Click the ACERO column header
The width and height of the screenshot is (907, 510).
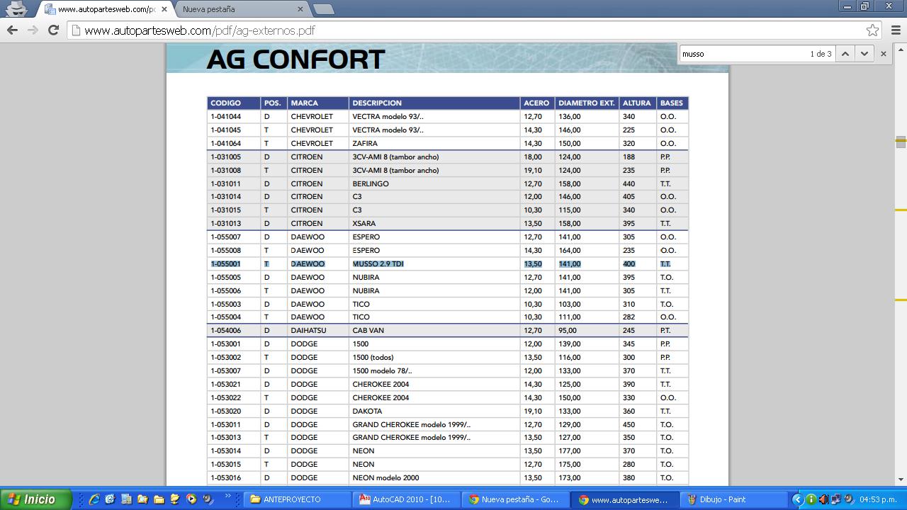(536, 103)
